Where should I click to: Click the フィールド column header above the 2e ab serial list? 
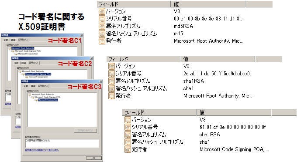click(x=143, y=59)
